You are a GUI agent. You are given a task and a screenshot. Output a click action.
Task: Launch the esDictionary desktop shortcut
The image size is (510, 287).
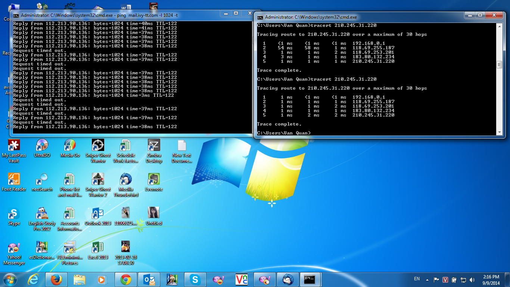coord(42,250)
